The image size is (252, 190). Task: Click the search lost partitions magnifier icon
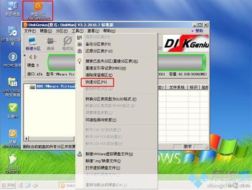click(80, 61)
